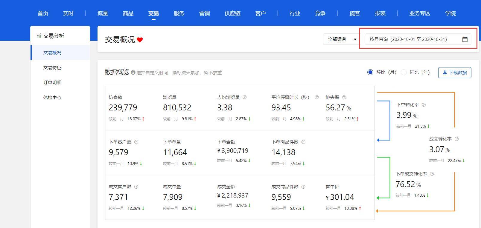Viewport: 481px width, 228px height.
Task: Click help icon next to 人均浏览量
Action: [244, 97]
